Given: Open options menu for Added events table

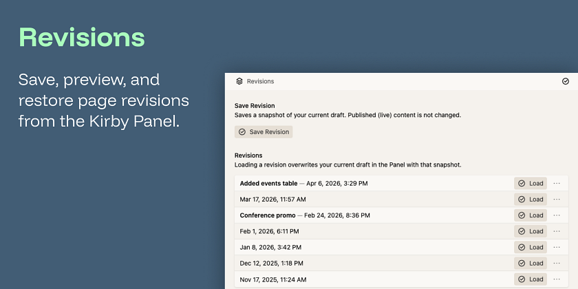Looking at the screenshot, I should point(557,184).
